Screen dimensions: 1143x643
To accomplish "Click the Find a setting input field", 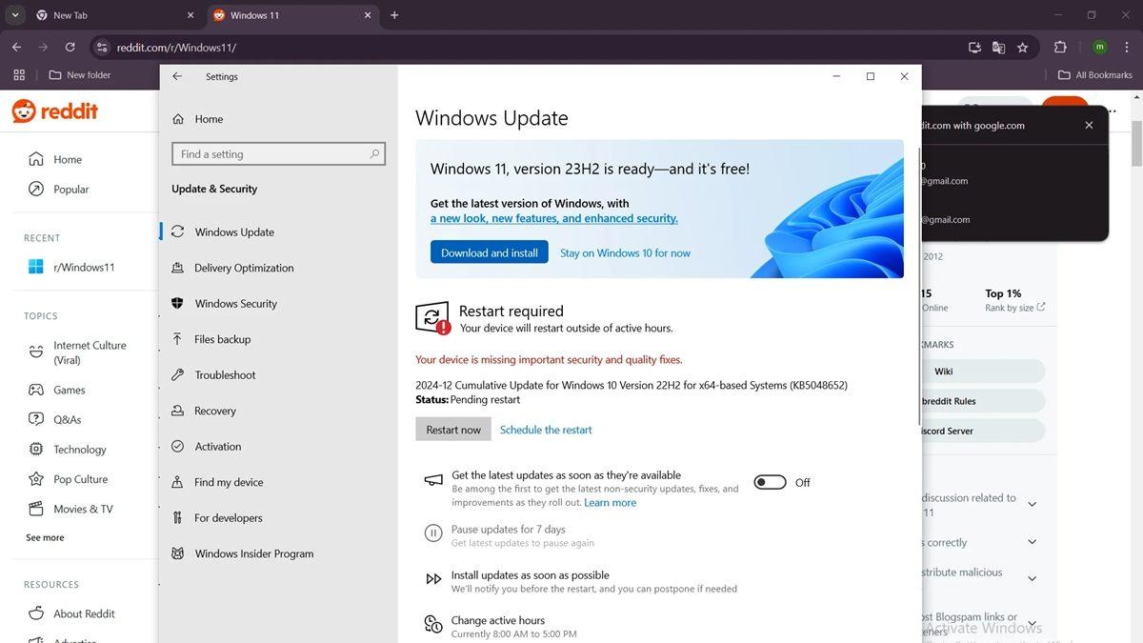I will (x=271, y=154).
